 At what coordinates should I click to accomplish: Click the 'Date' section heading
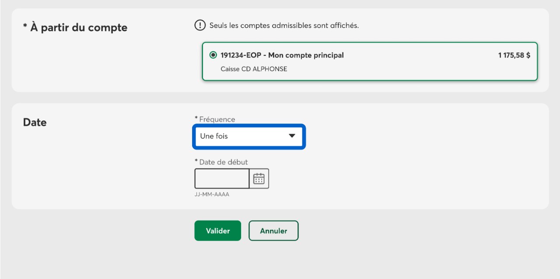[35, 122]
